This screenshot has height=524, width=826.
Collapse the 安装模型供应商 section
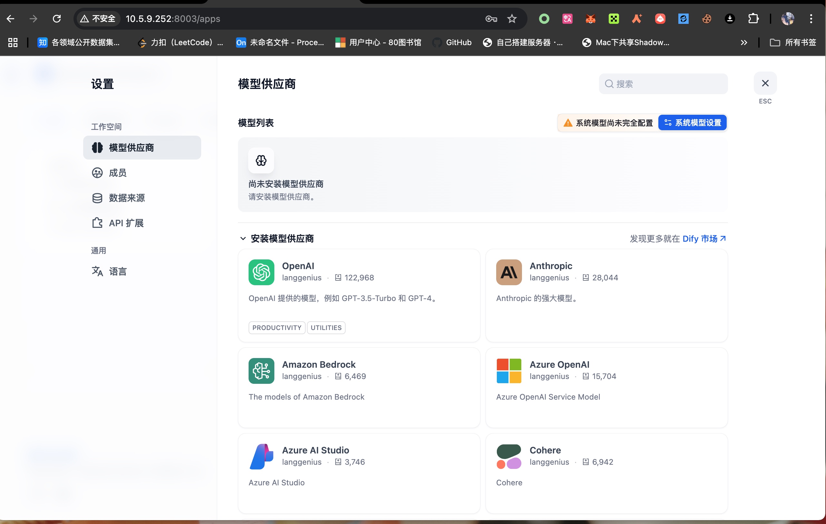(x=243, y=238)
